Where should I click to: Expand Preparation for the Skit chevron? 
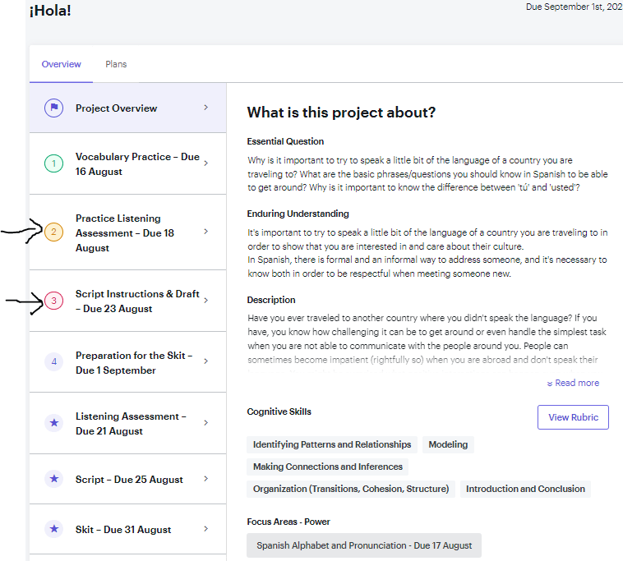pyautogui.click(x=205, y=362)
